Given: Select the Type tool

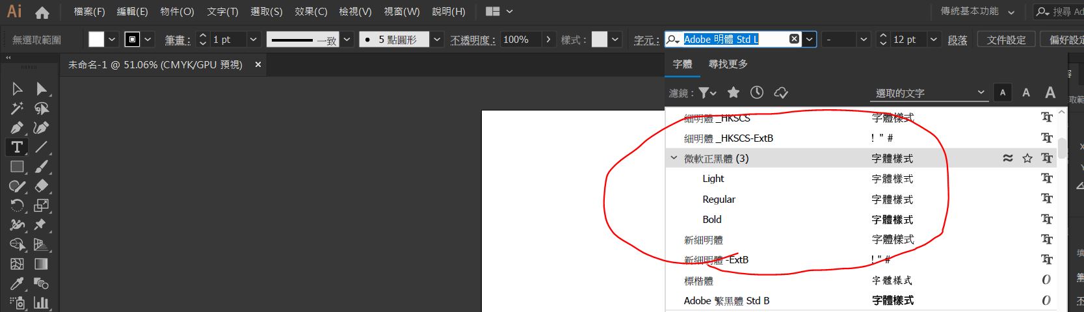Looking at the screenshot, I should coord(18,148).
